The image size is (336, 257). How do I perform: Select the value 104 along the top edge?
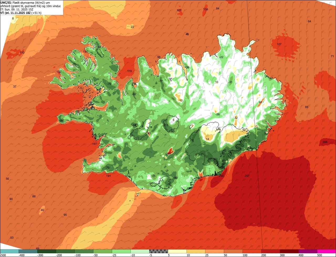[x=206, y=9]
